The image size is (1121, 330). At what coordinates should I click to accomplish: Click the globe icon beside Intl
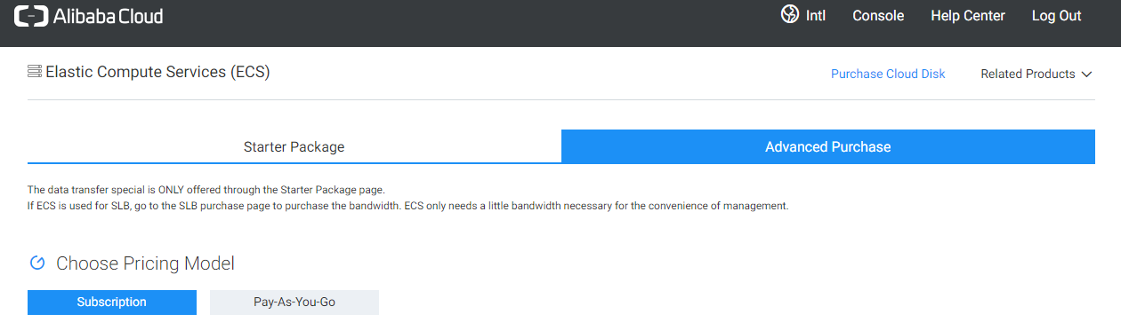pos(789,14)
